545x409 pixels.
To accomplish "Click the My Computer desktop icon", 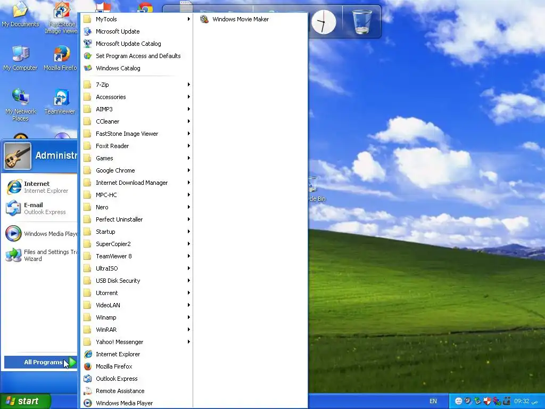I will click(20, 58).
